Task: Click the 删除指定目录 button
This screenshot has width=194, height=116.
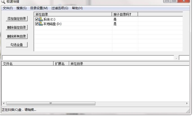Action: pos(17,27)
